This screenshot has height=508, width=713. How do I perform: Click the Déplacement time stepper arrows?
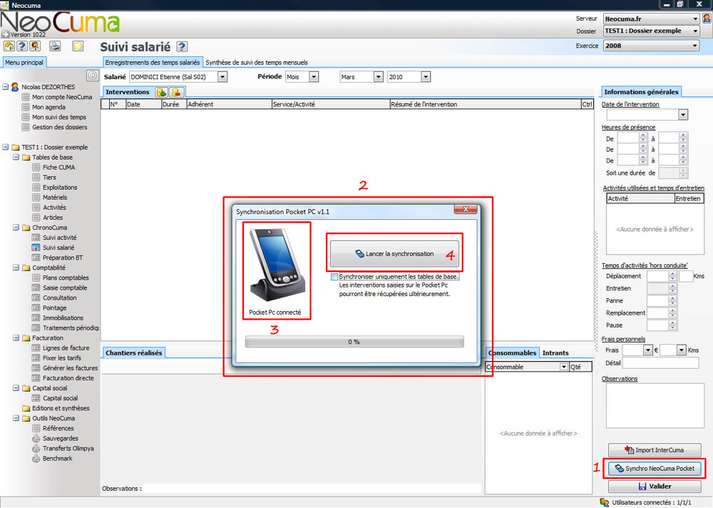click(672, 276)
